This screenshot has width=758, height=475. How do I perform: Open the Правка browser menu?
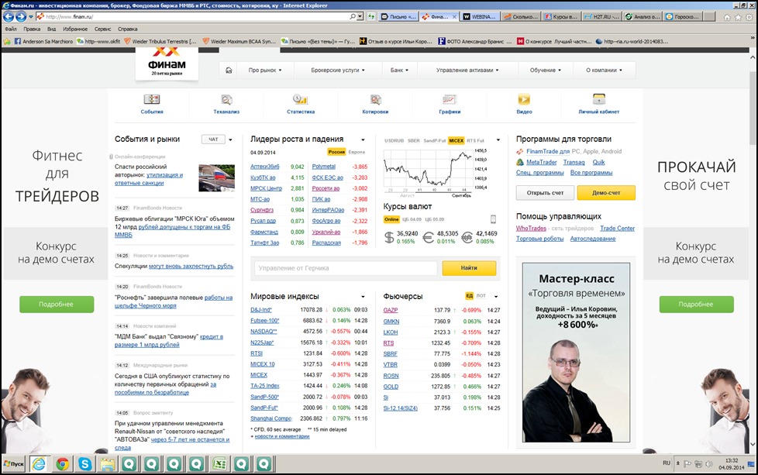[32, 29]
